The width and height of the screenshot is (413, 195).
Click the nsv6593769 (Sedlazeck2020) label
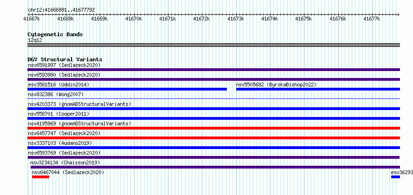click(x=64, y=153)
